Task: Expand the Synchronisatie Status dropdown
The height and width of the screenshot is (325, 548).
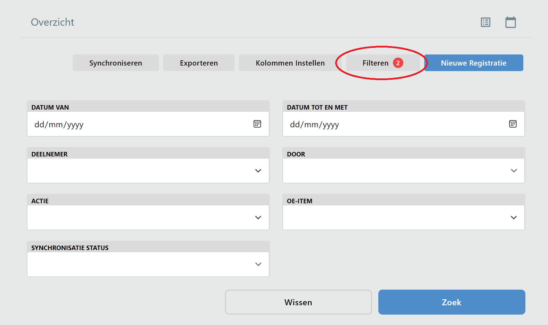Action: pos(148,264)
